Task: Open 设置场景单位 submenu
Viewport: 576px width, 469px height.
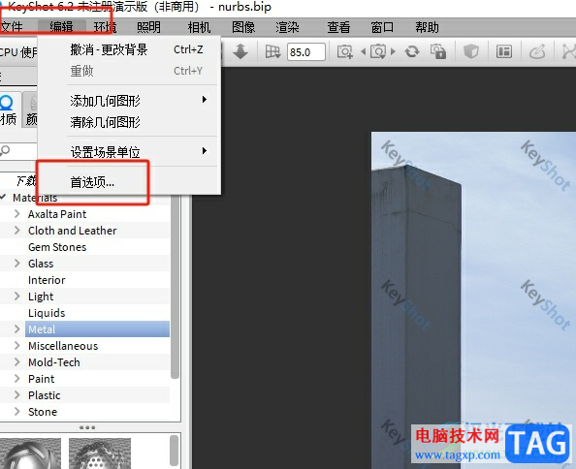Action: [129, 151]
